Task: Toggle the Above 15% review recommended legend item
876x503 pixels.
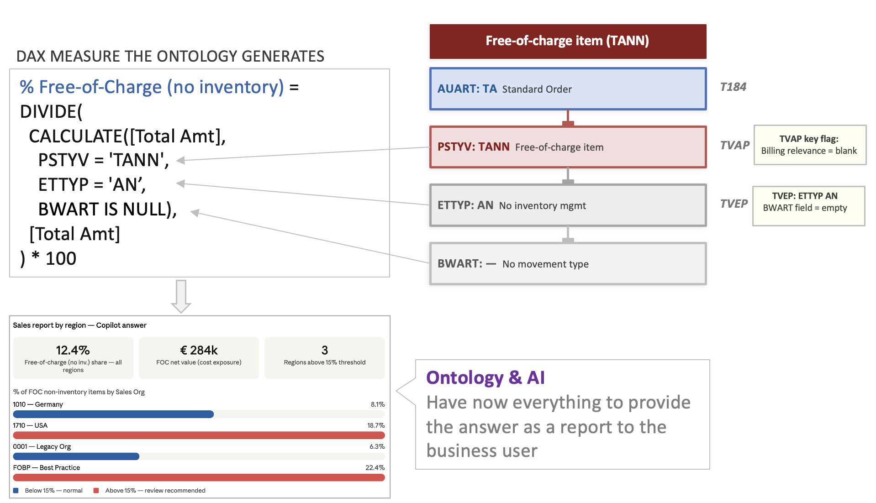Action: pyautogui.click(x=150, y=490)
